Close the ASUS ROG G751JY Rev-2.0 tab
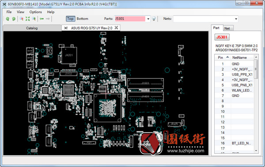 (x=116, y=28)
